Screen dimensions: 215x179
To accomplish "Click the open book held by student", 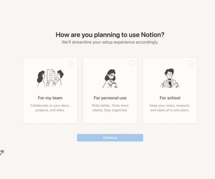I will pyautogui.click(x=170, y=85).
